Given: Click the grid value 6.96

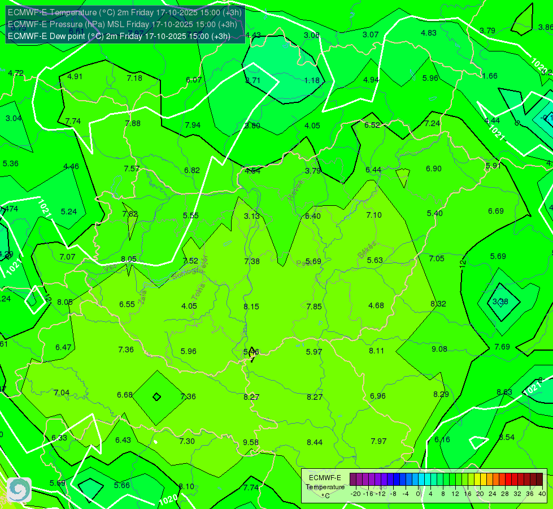Looking at the screenshot, I should (378, 396).
